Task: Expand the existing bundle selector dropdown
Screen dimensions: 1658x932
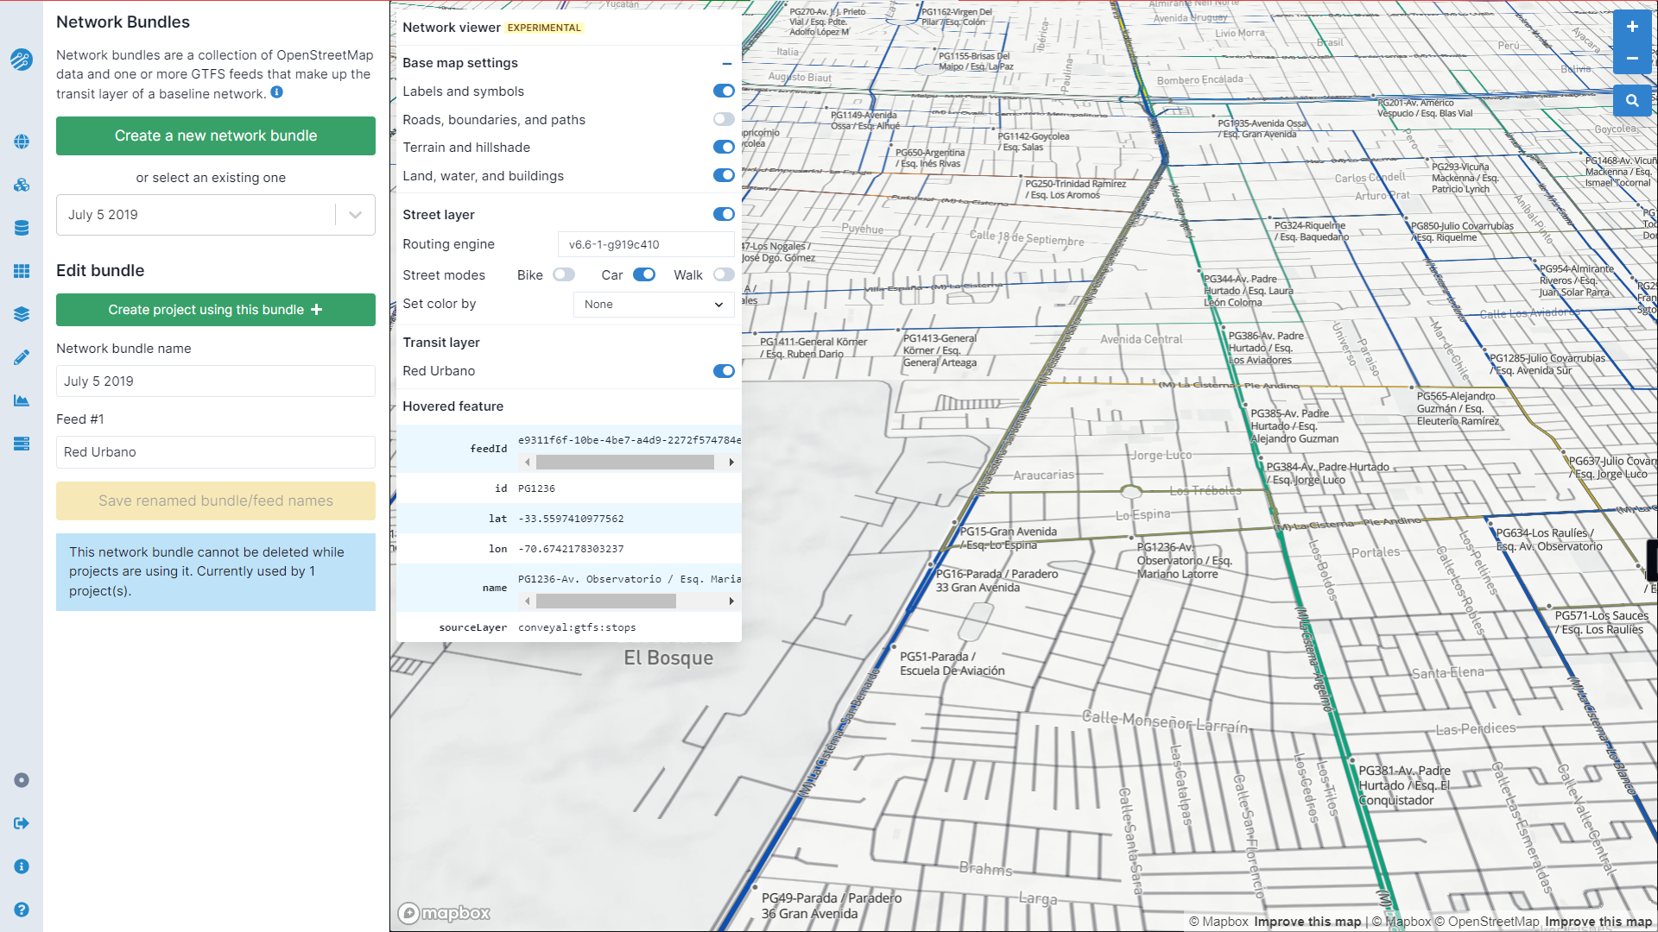Action: (354, 215)
